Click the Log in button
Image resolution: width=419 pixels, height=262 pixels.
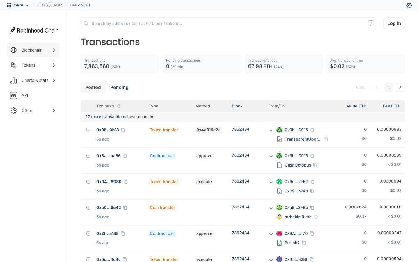point(394,23)
